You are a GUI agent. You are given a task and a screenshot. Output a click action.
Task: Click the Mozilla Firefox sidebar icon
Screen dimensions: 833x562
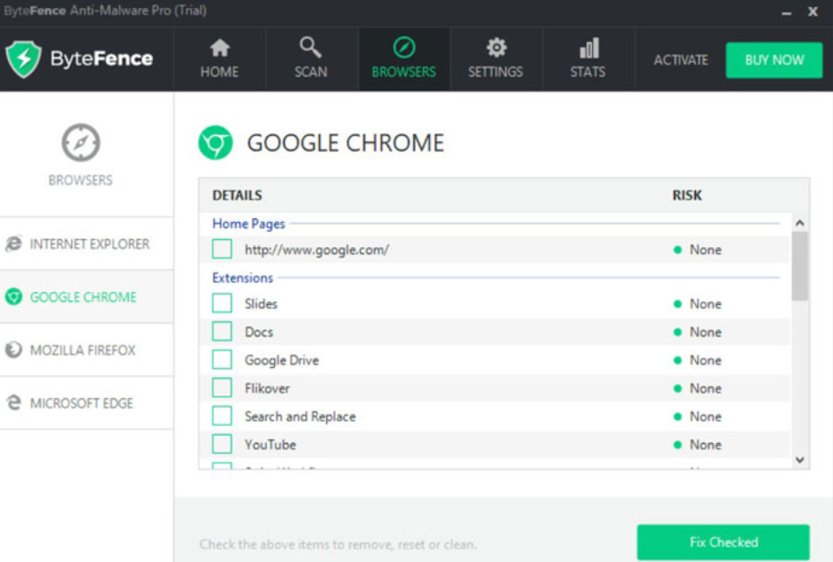pos(13,350)
